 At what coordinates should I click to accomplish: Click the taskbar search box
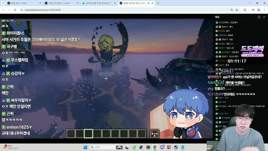(102, 147)
